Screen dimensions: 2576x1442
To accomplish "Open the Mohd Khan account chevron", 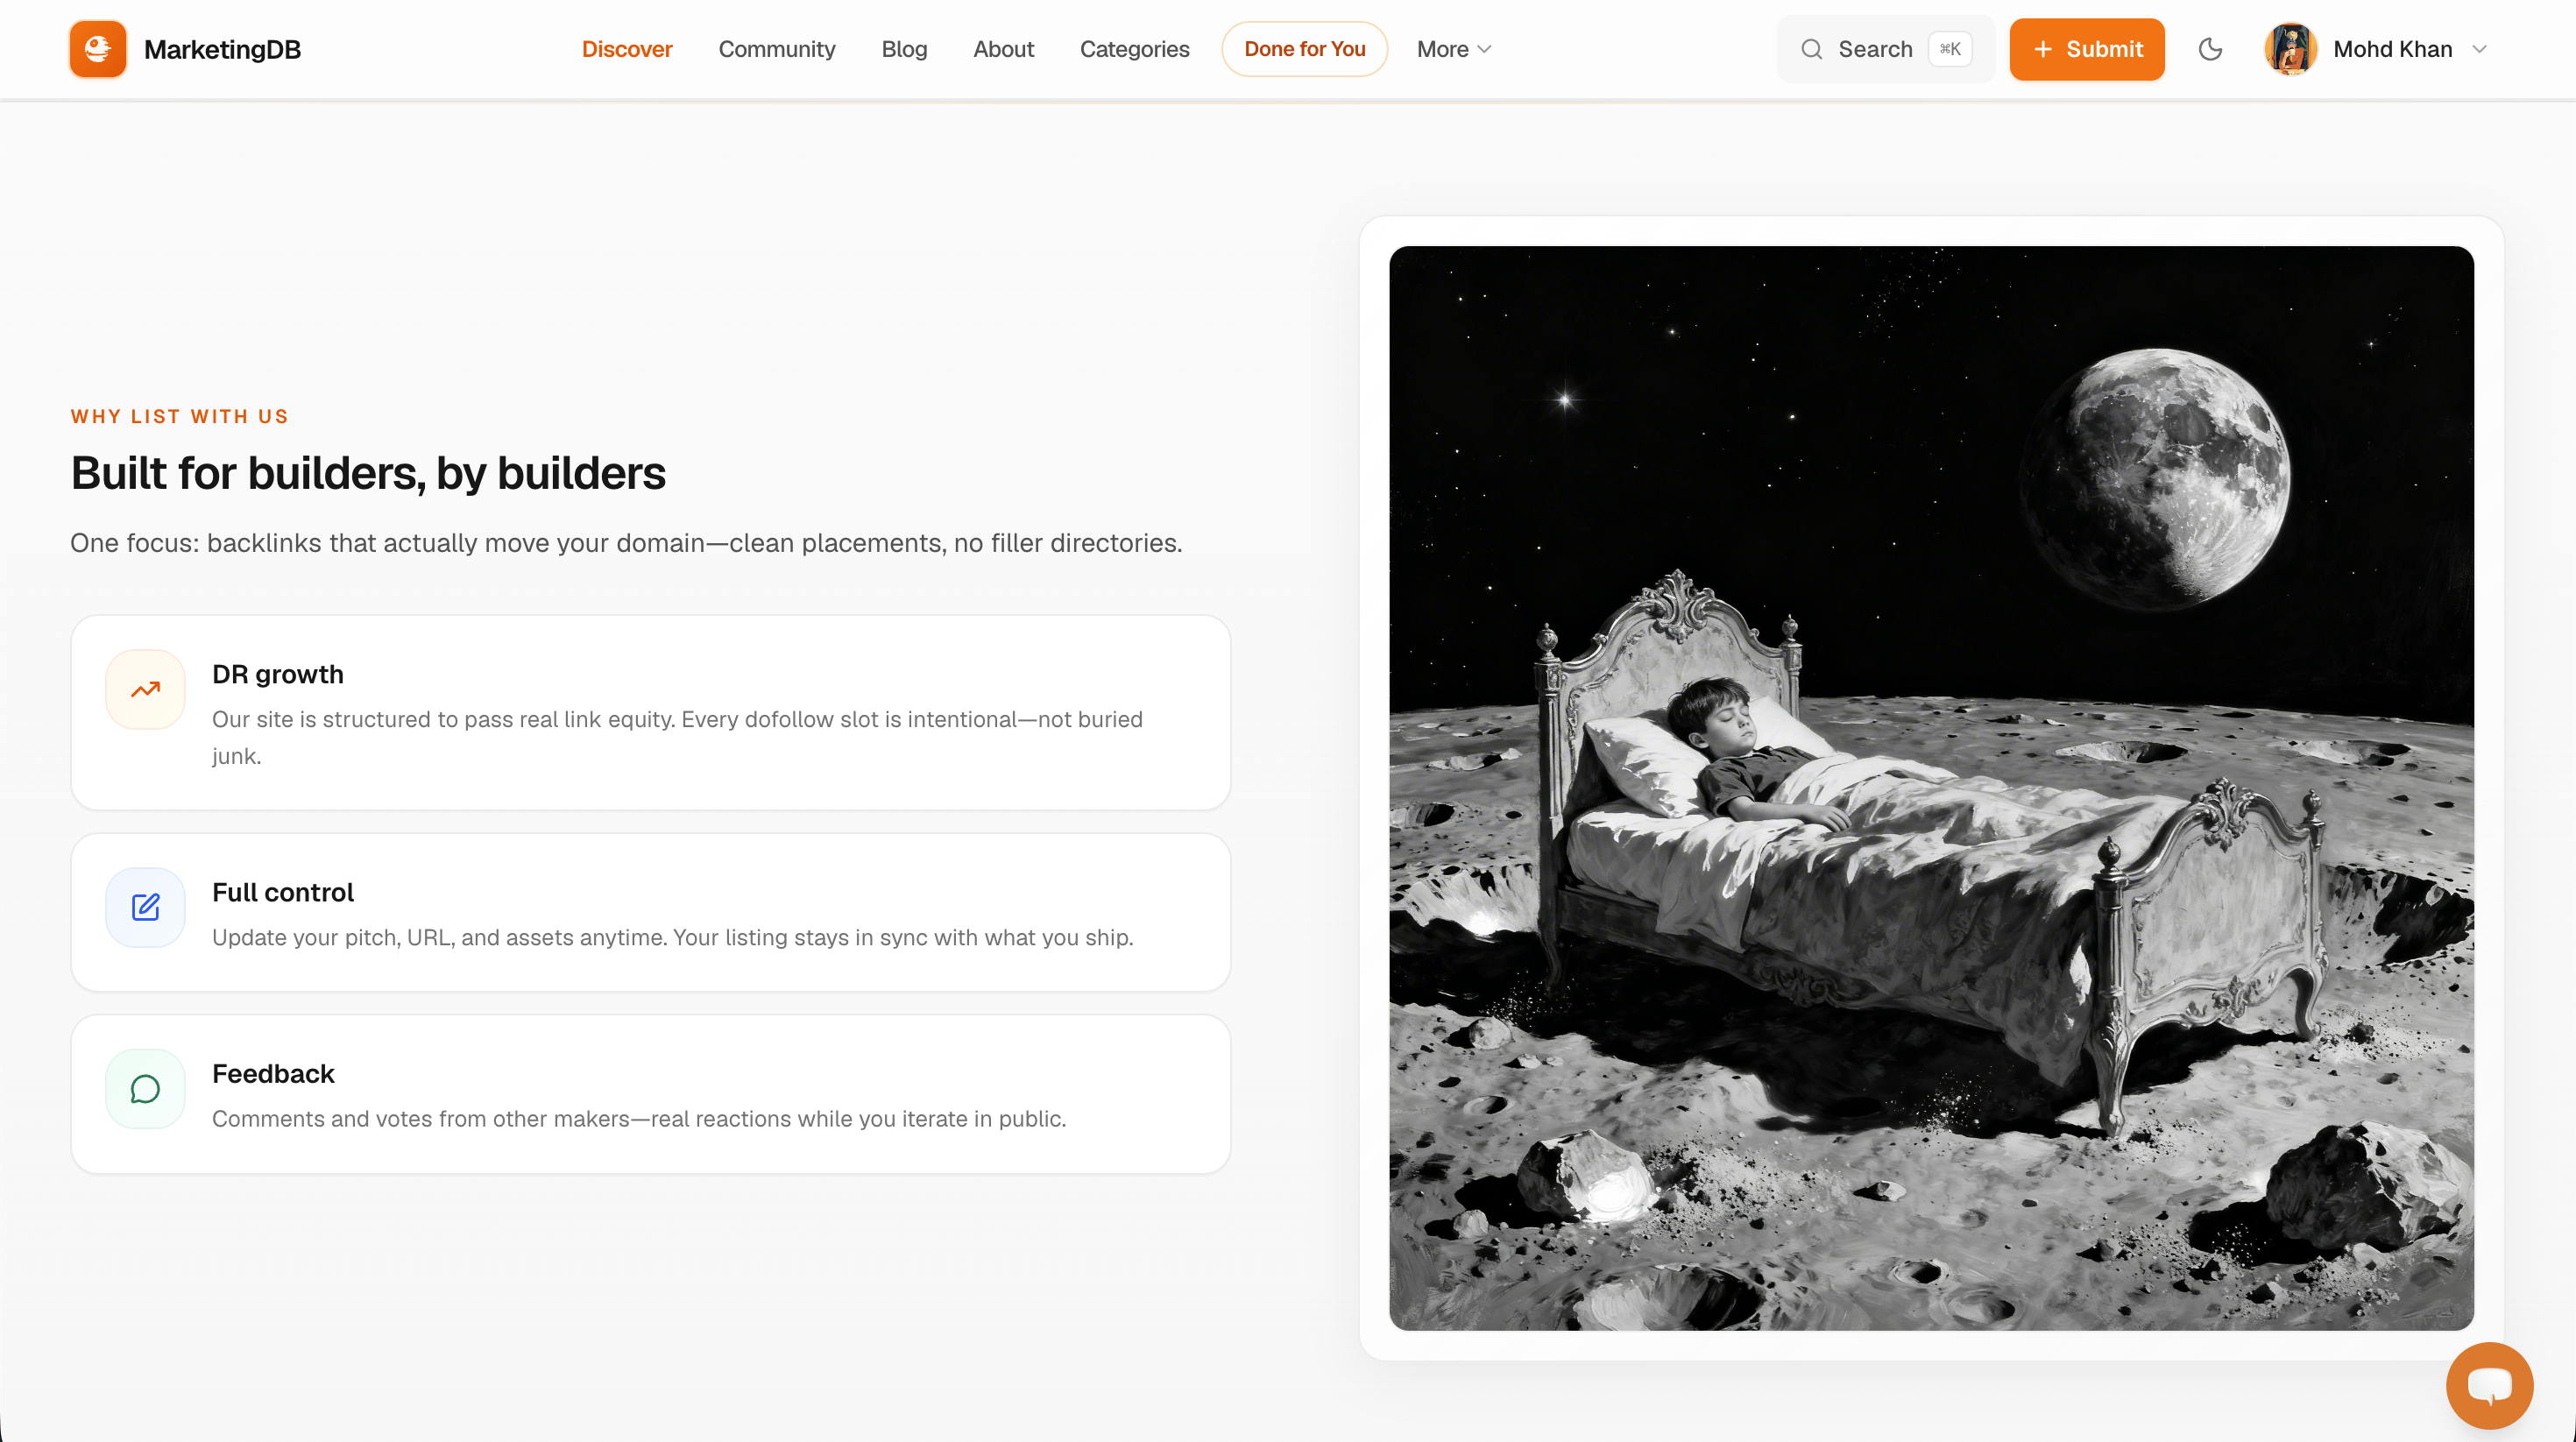I will click(2479, 49).
